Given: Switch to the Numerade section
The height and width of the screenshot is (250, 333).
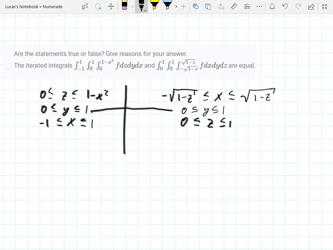Looking at the screenshot, I should tap(53, 7).
